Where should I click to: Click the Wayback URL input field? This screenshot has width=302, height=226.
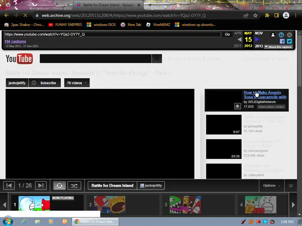112,34
